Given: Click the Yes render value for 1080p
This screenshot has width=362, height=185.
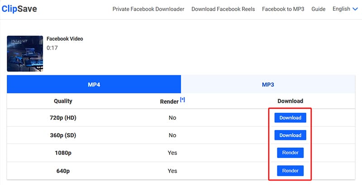Looking at the screenshot, I should pos(172,153).
